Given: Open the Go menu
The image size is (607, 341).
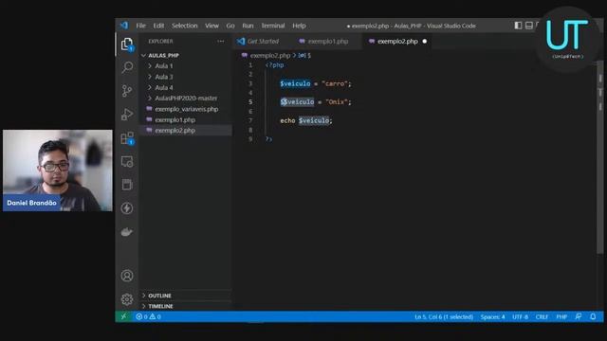Looking at the screenshot, I should [230, 26].
